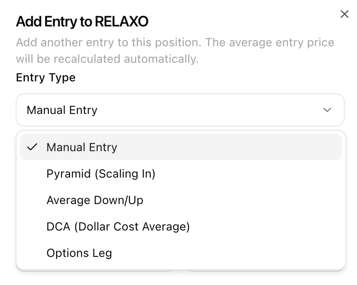This screenshot has width=357, height=285.
Task: Close the Add Entry to RELAXO dialog
Action: pyautogui.click(x=345, y=14)
